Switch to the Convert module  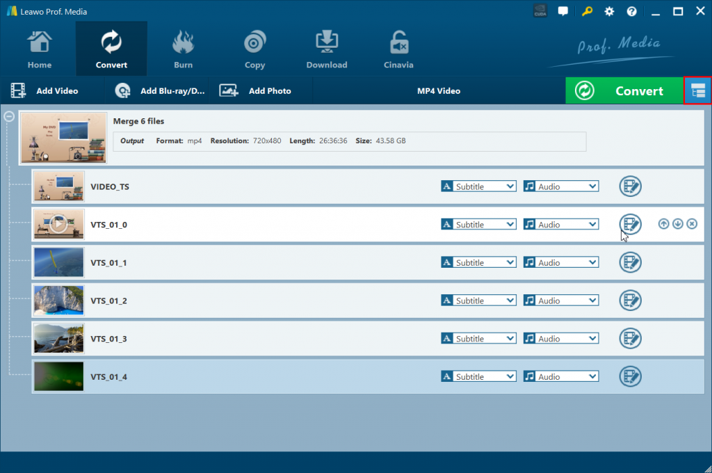[111, 49]
